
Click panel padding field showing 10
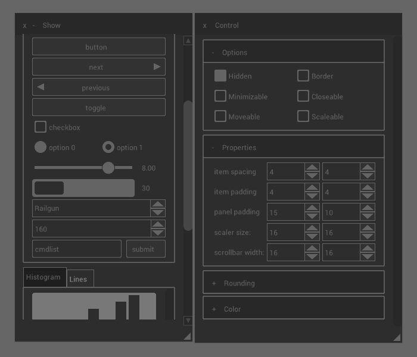341,212
